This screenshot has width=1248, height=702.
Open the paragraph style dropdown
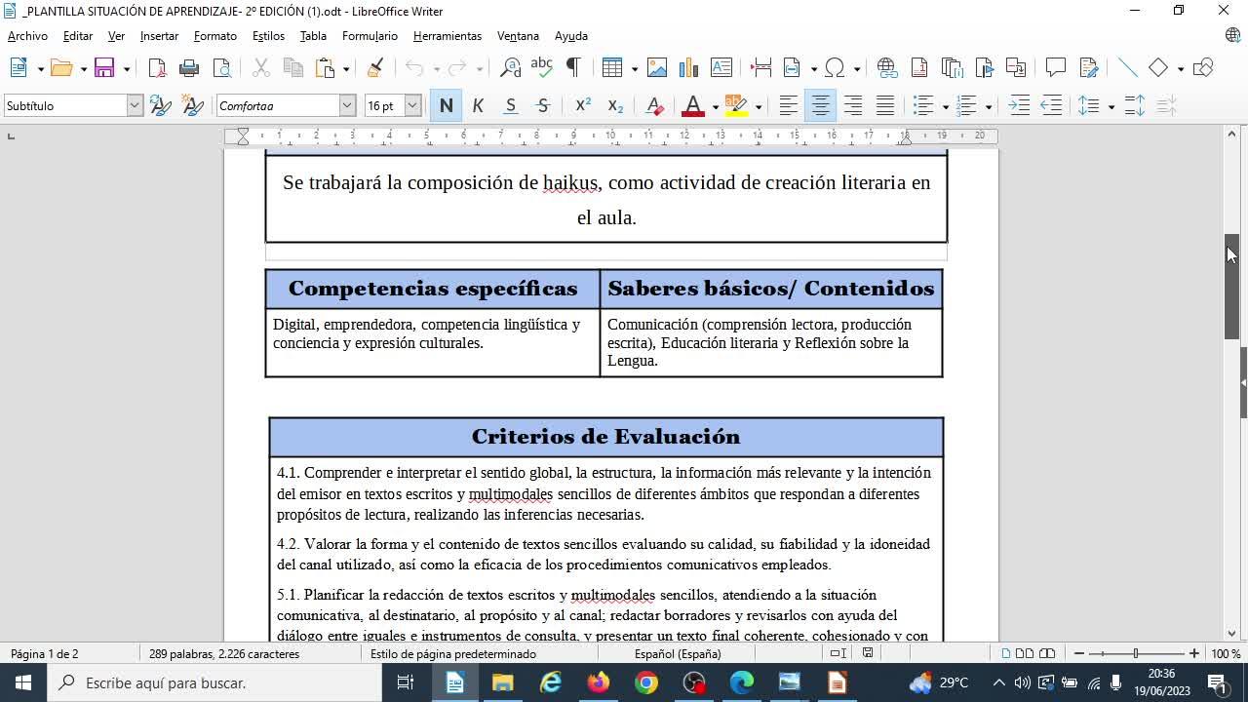click(135, 105)
